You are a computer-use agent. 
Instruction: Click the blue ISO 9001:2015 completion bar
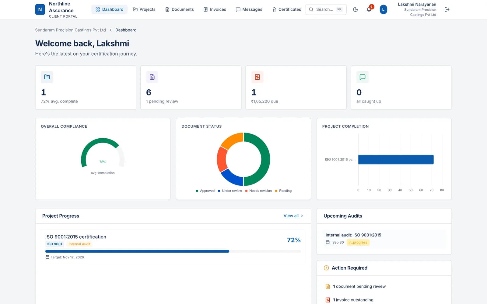[x=396, y=160]
